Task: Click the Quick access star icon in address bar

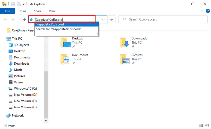Action: pos(31,19)
